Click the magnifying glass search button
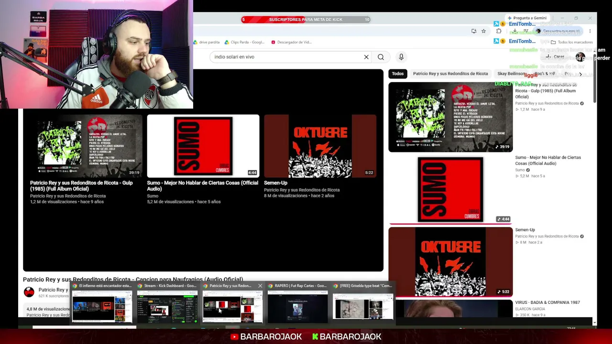The height and width of the screenshot is (344, 612). click(x=381, y=57)
